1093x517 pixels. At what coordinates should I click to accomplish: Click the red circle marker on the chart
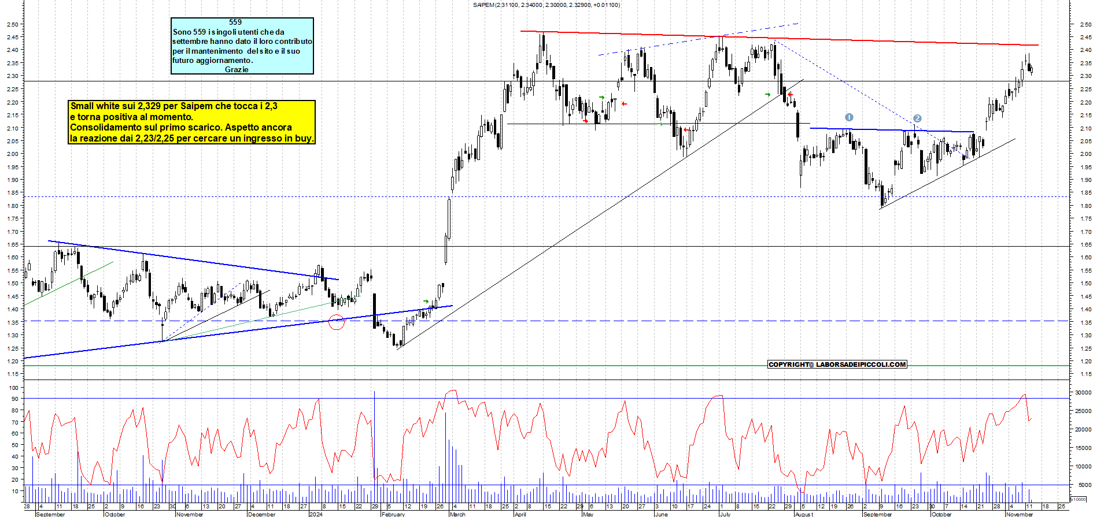coord(337,322)
